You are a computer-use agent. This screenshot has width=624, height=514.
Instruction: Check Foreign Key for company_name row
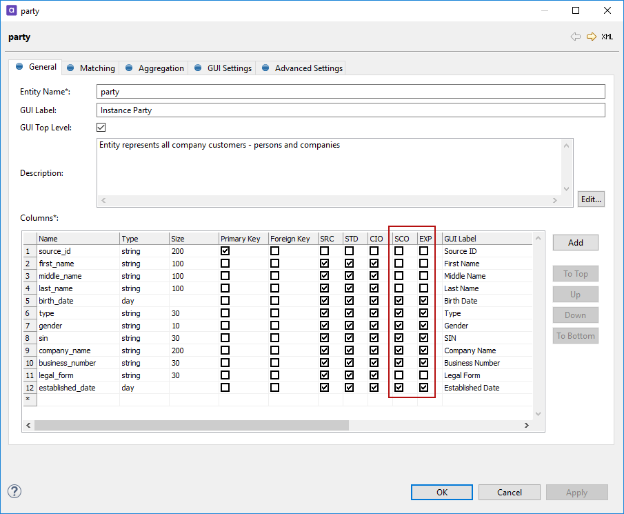[x=274, y=350]
